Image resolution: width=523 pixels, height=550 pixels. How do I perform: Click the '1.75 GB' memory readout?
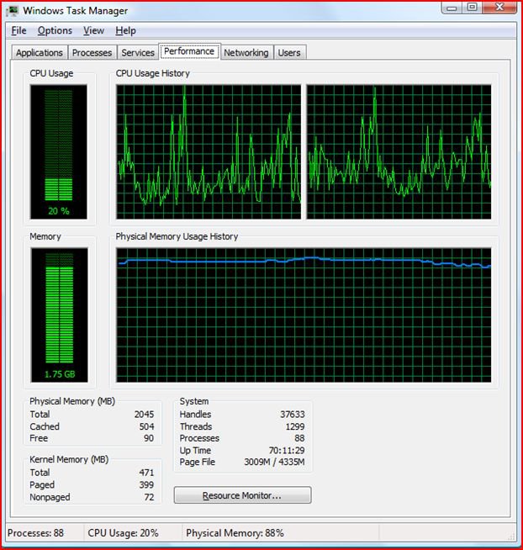click(60, 374)
